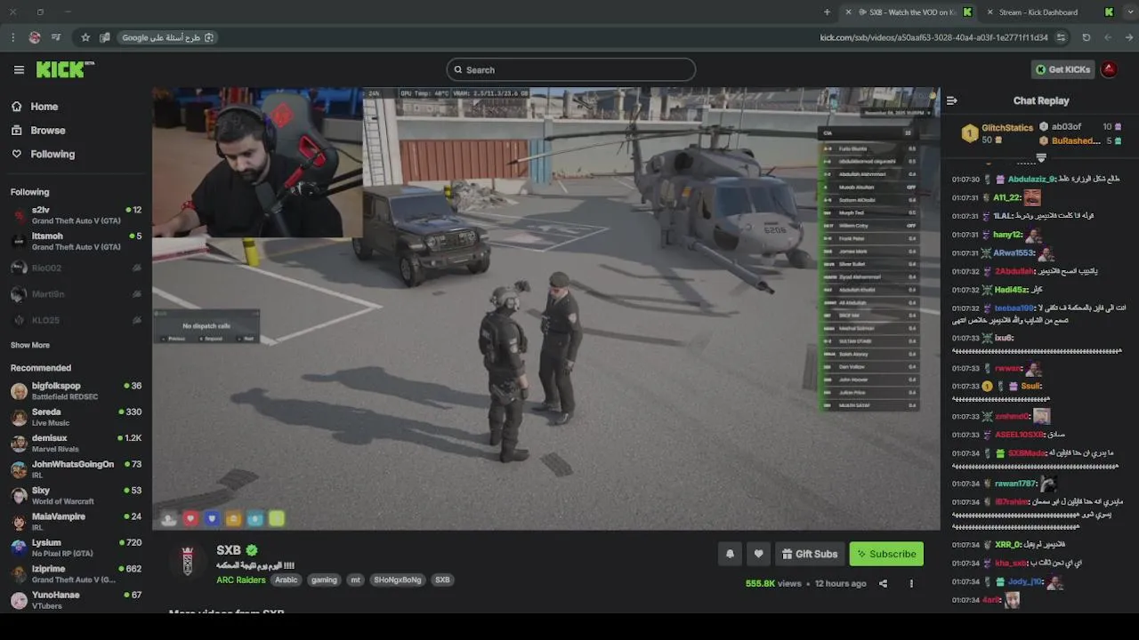Go forward with the browser arrow
The height and width of the screenshot is (640, 1139).
pyautogui.click(x=1129, y=37)
